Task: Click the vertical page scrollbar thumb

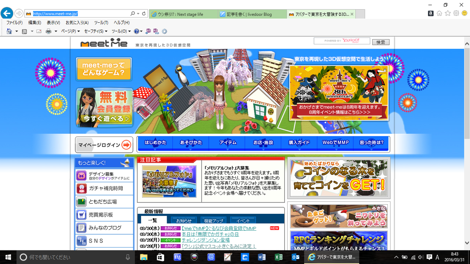Action: click(467, 93)
